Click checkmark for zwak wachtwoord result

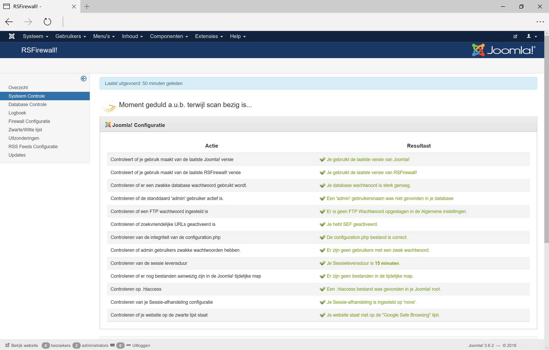(x=322, y=250)
